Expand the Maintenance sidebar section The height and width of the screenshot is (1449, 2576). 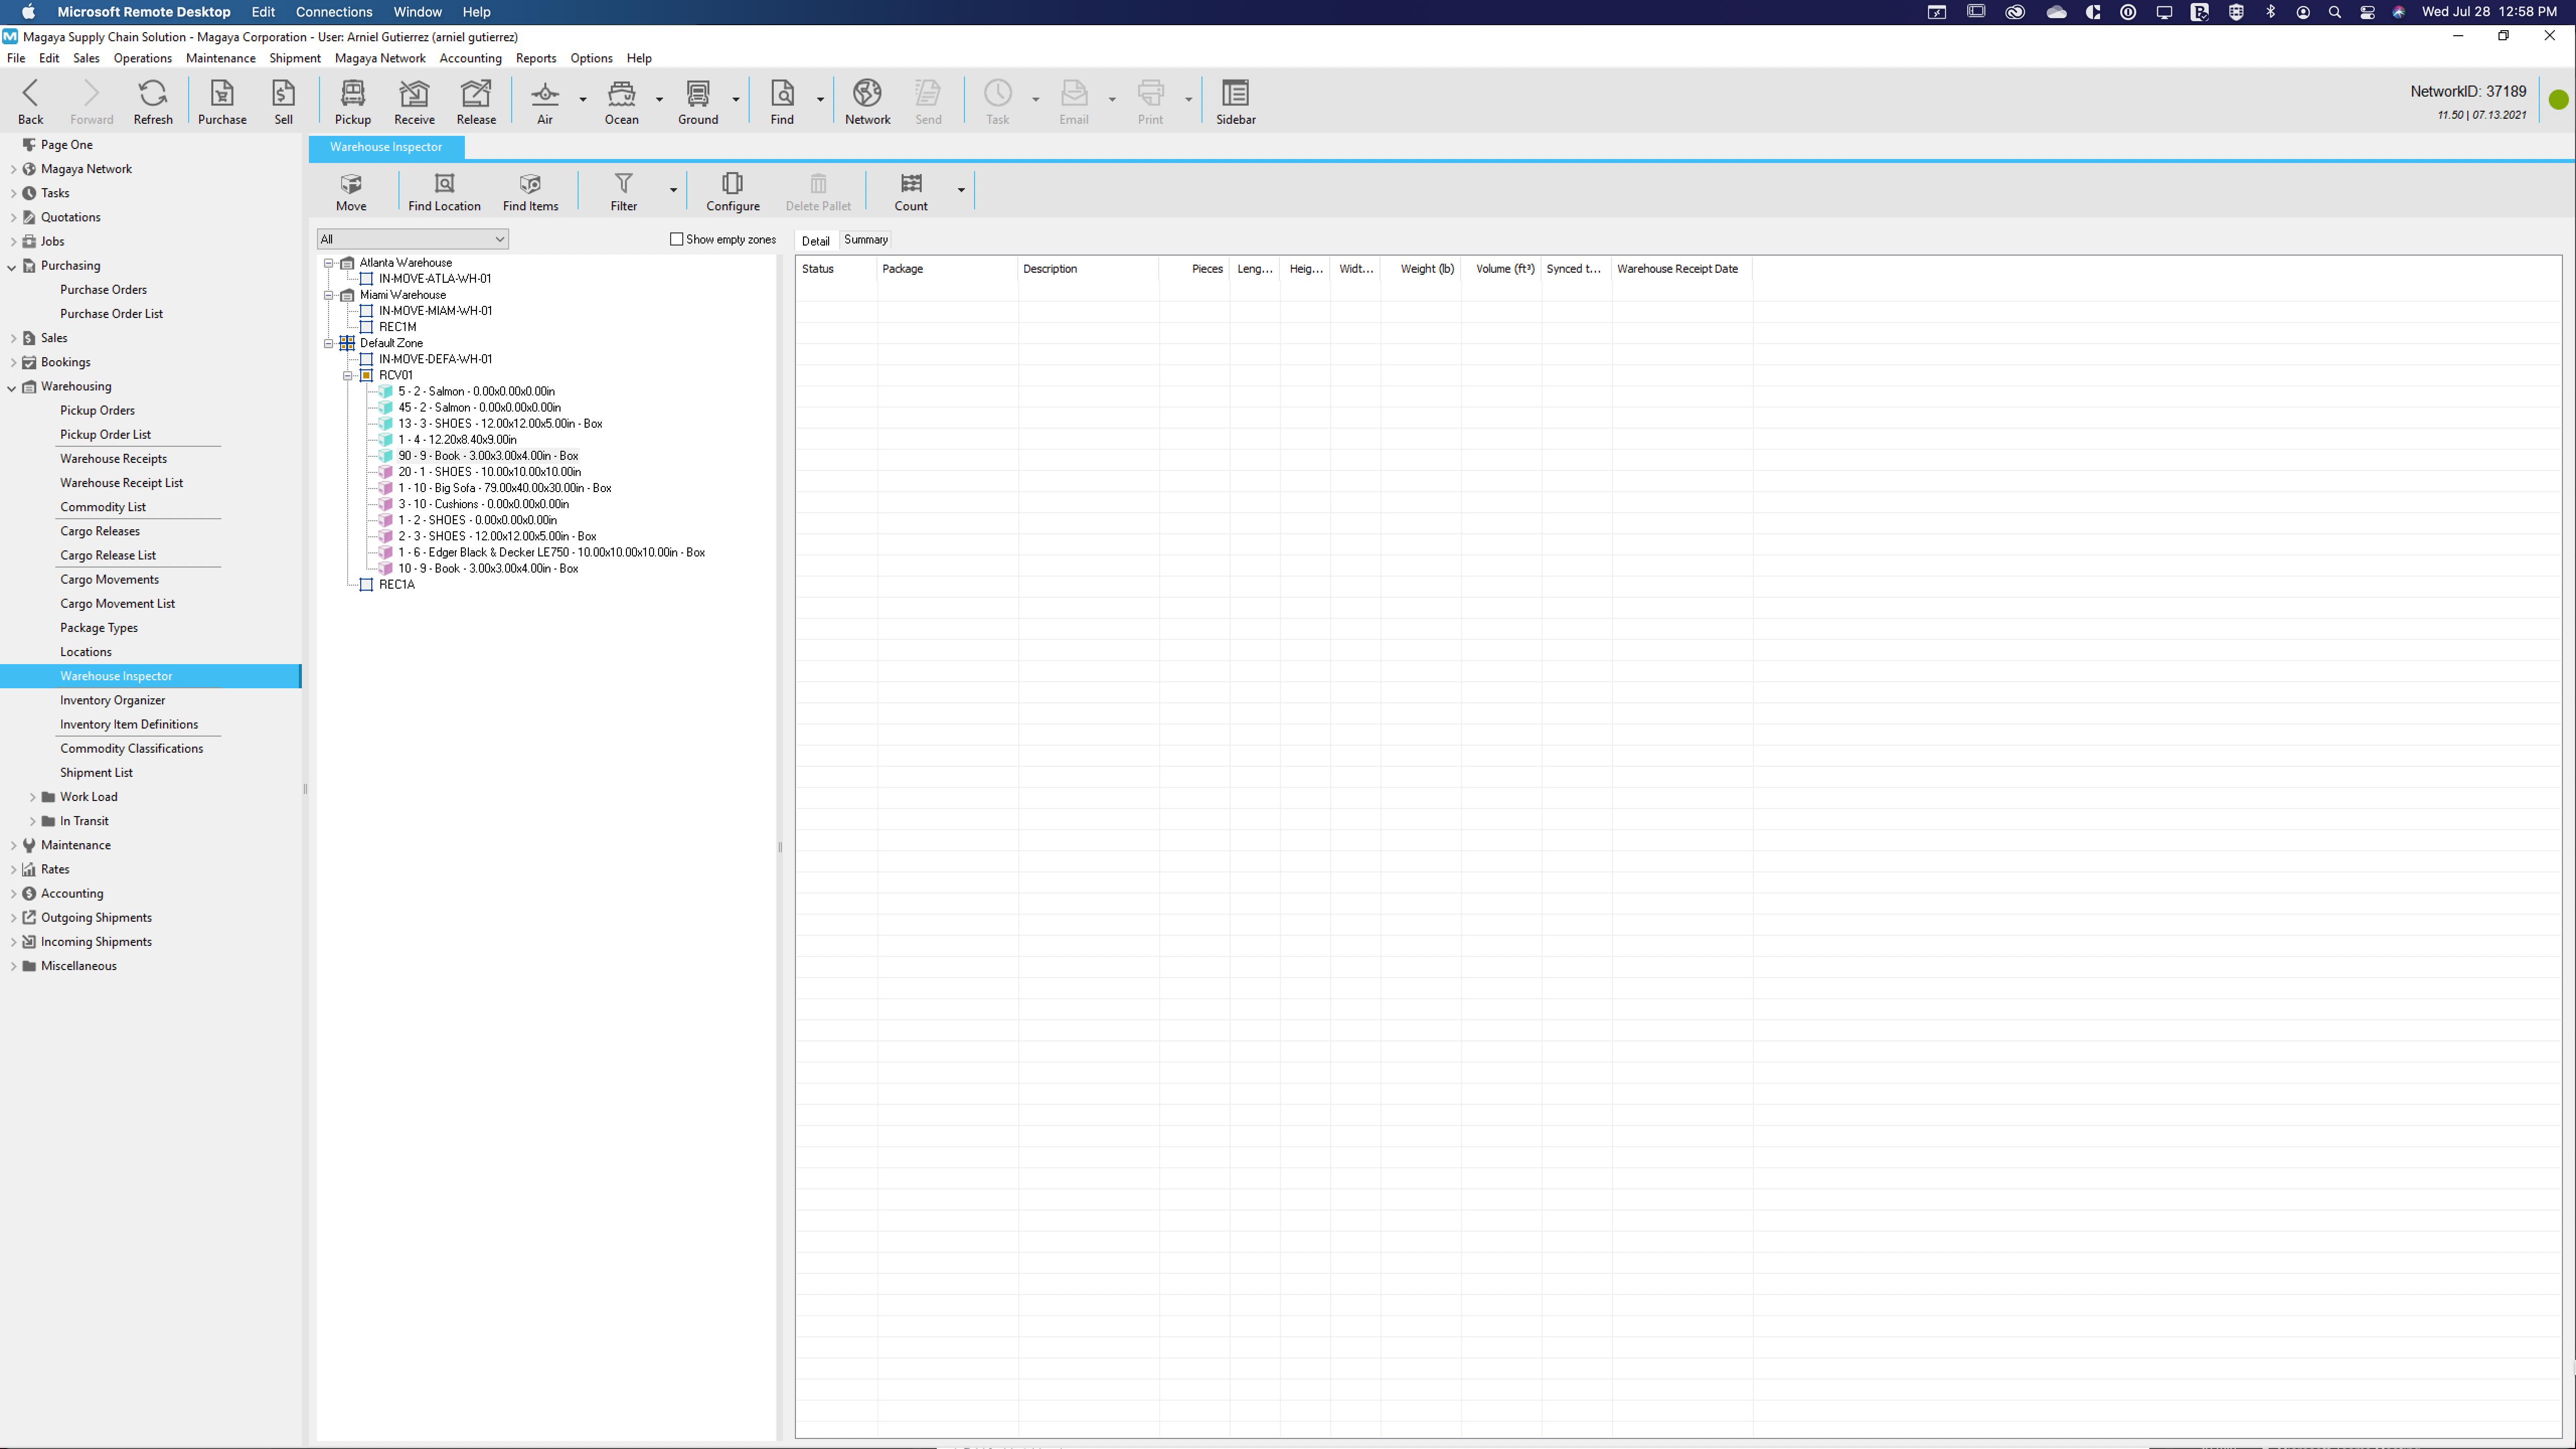pyautogui.click(x=13, y=845)
